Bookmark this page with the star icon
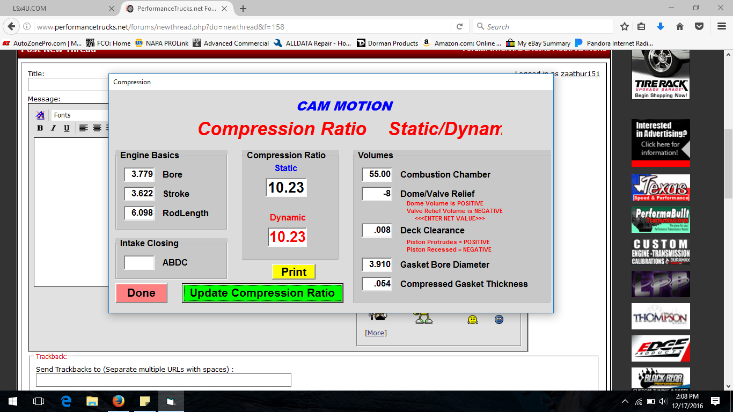Image resolution: width=733 pixels, height=412 pixels. tap(625, 26)
